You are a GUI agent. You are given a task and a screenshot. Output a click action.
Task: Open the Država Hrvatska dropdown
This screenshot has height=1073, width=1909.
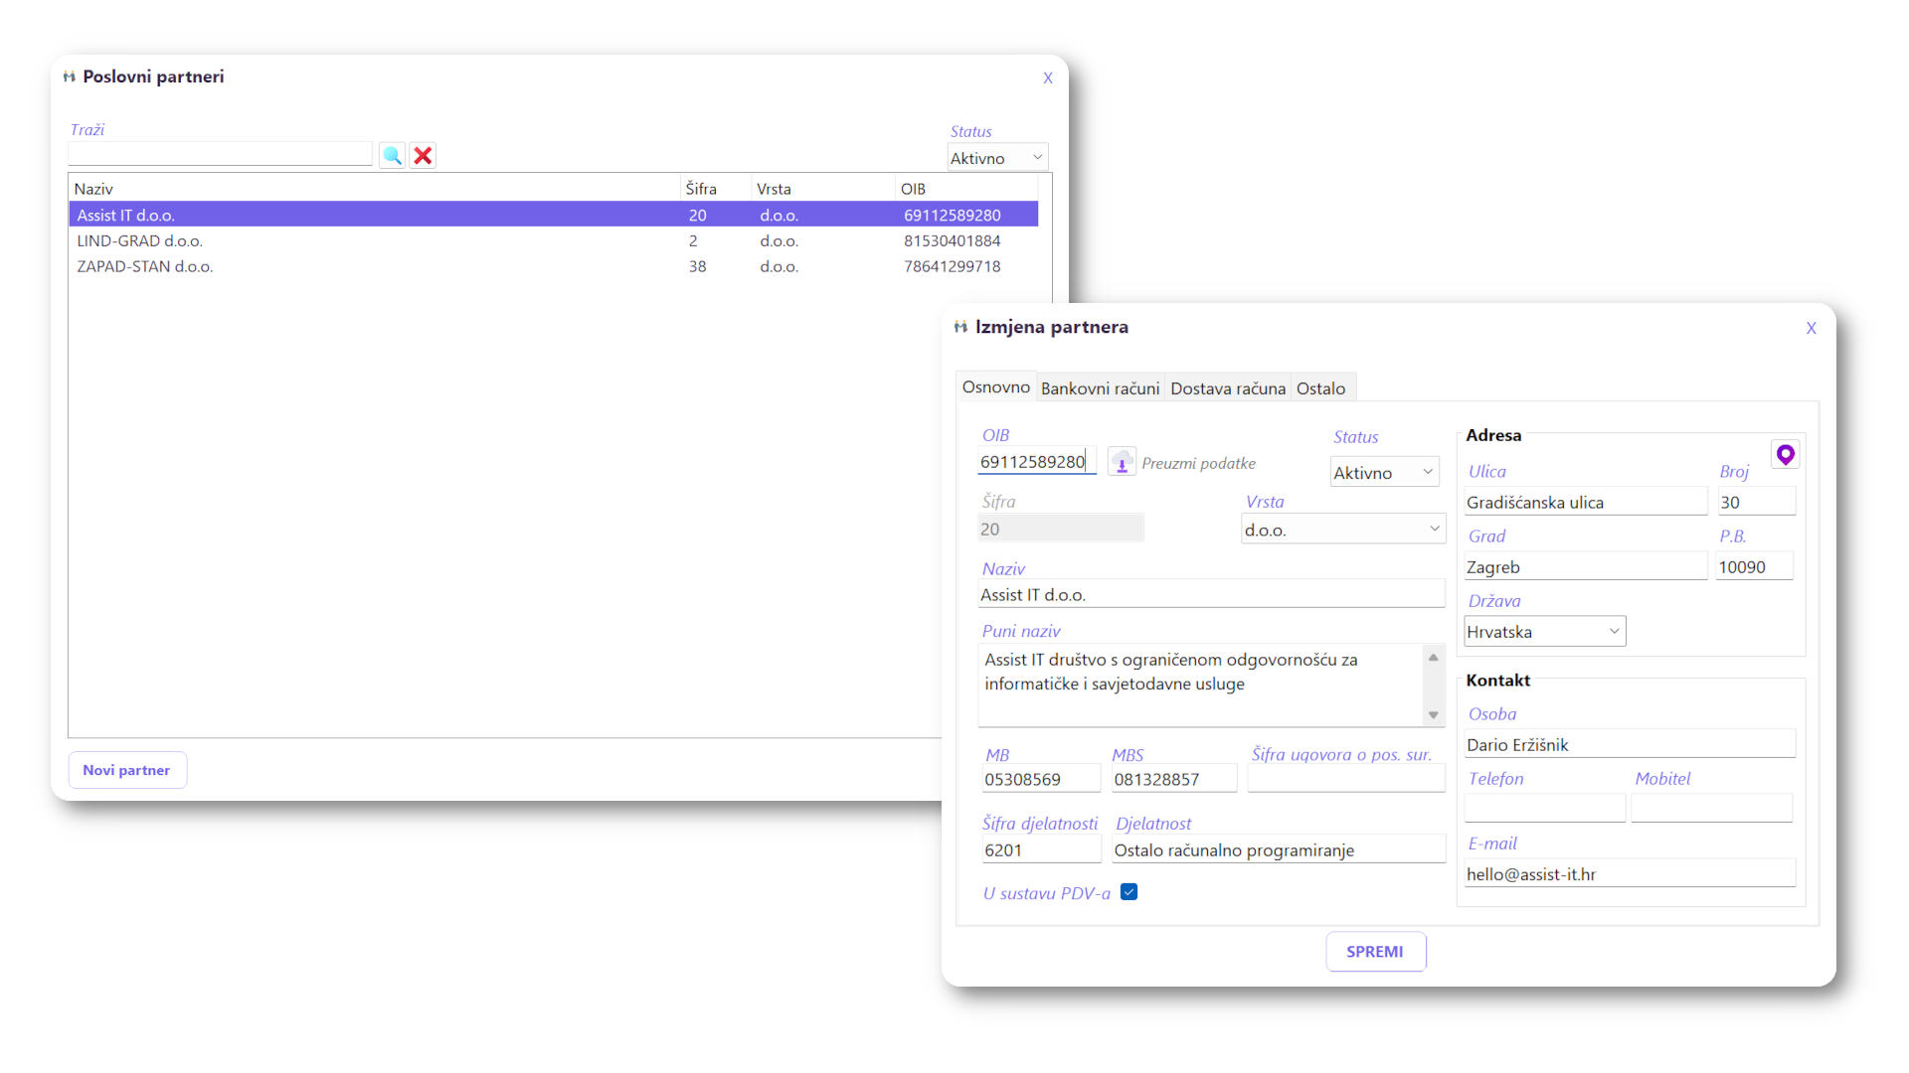click(1544, 632)
